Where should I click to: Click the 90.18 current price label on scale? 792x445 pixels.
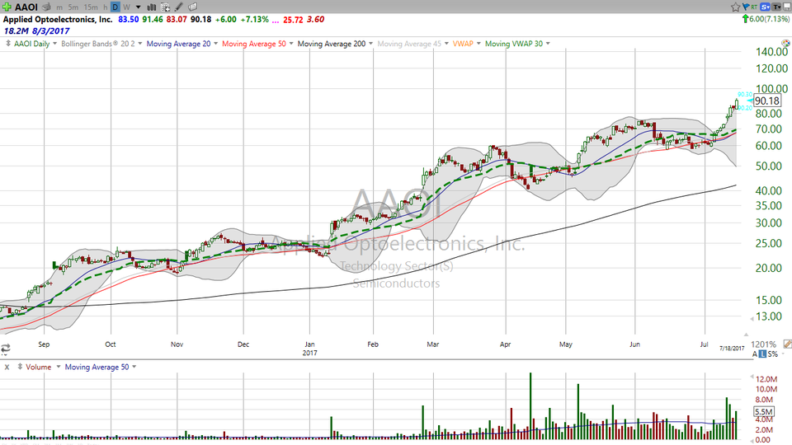click(x=767, y=101)
